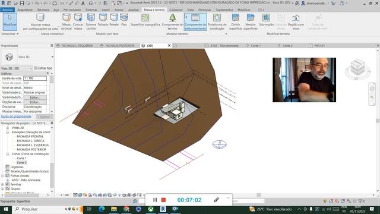Select A102 - Não nomeada sheet in browser
This screenshot has height=214, width=380.
click(26, 180)
